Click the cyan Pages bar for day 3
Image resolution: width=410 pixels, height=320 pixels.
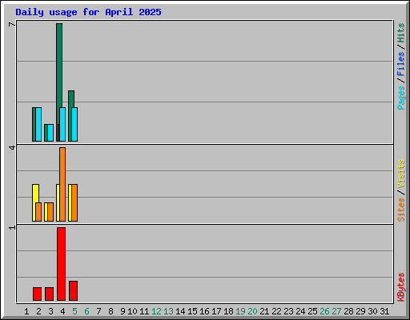point(50,133)
